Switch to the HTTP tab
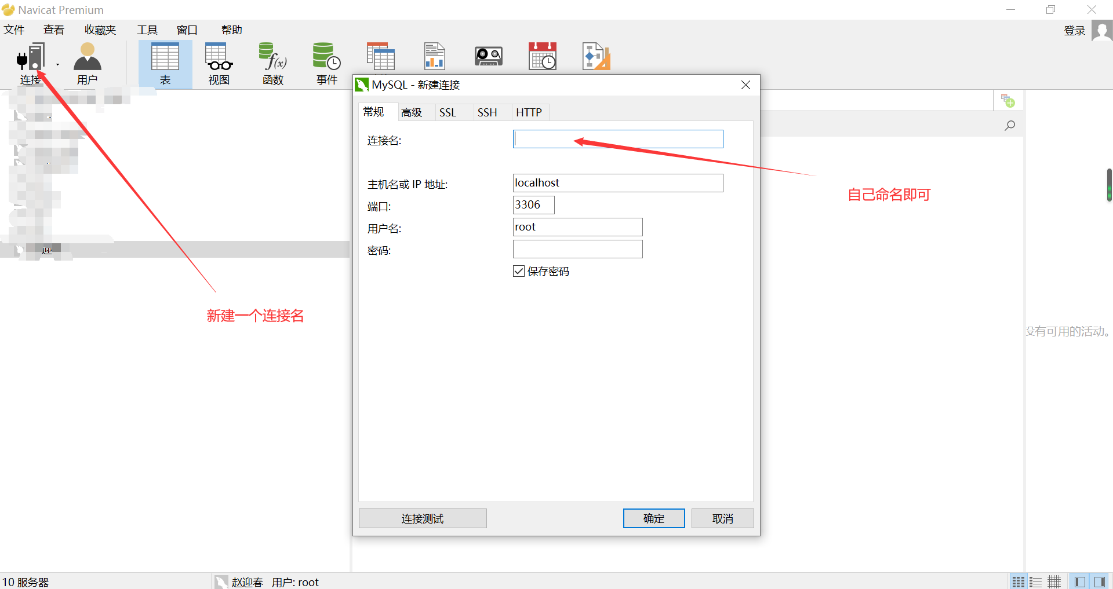The height and width of the screenshot is (589, 1113). [x=529, y=112]
